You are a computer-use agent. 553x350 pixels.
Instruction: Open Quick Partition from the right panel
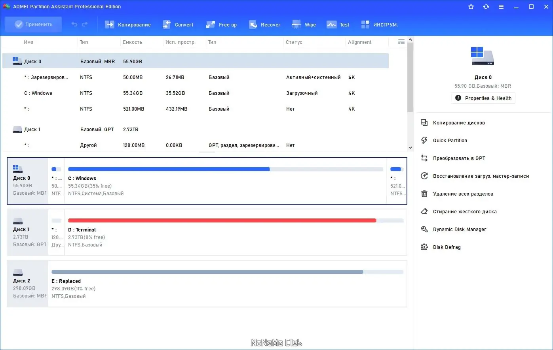click(450, 140)
